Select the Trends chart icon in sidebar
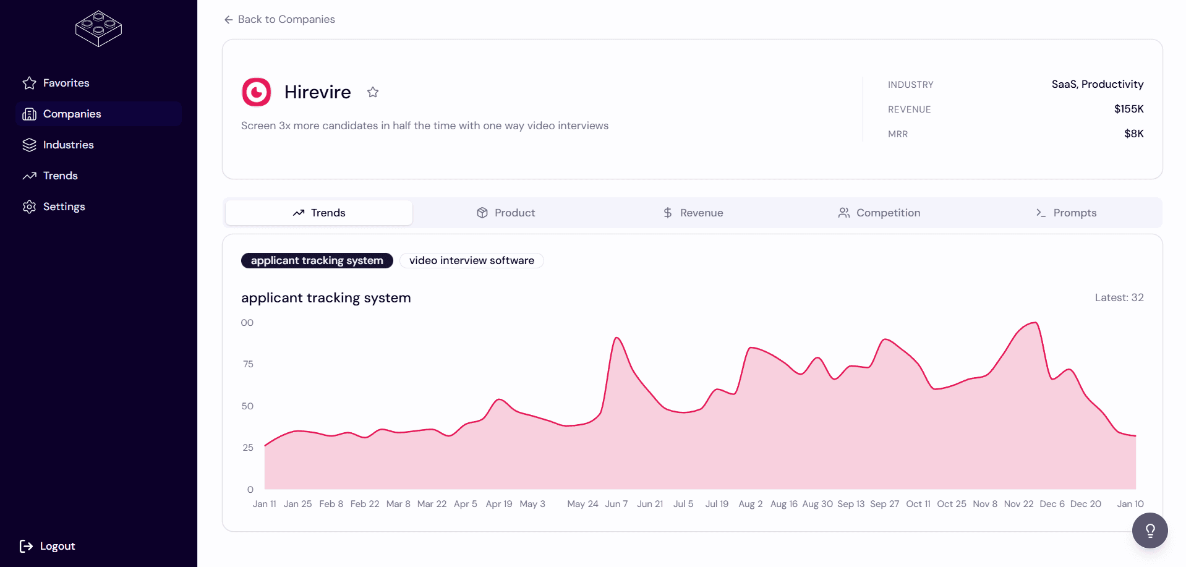Viewport: 1186px width, 567px height. click(x=29, y=176)
